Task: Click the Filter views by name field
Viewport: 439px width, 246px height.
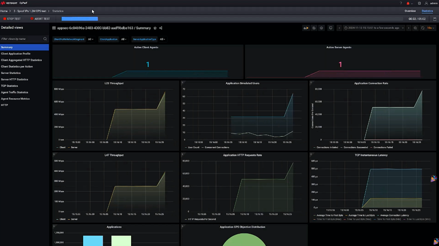Action: pyautogui.click(x=22, y=39)
